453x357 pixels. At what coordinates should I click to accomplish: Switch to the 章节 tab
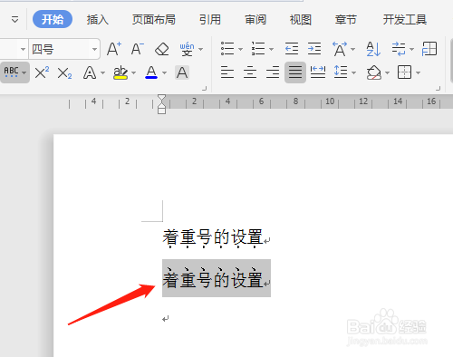pyautogui.click(x=346, y=20)
